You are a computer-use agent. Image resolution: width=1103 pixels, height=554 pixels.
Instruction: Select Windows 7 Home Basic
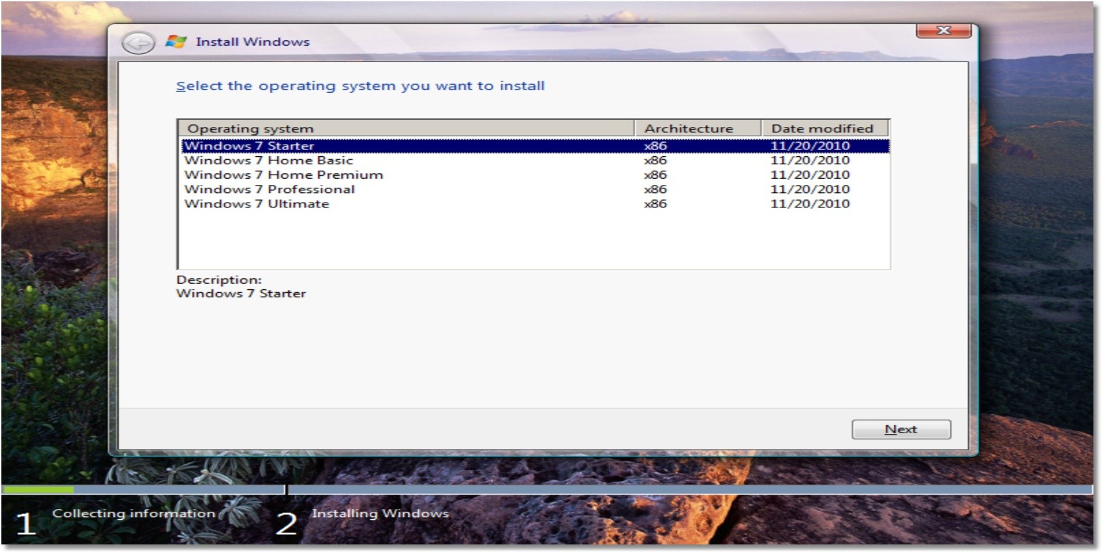click(x=535, y=160)
